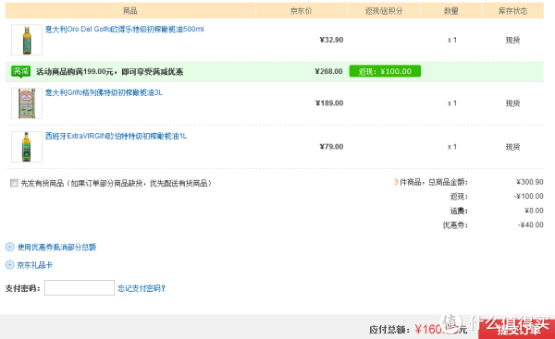Open 意大利Grifo格列佛 3L product link
The width and height of the screenshot is (555, 339).
click(x=104, y=92)
